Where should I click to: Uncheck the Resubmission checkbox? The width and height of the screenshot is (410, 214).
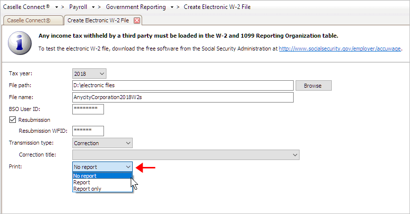click(x=12, y=120)
